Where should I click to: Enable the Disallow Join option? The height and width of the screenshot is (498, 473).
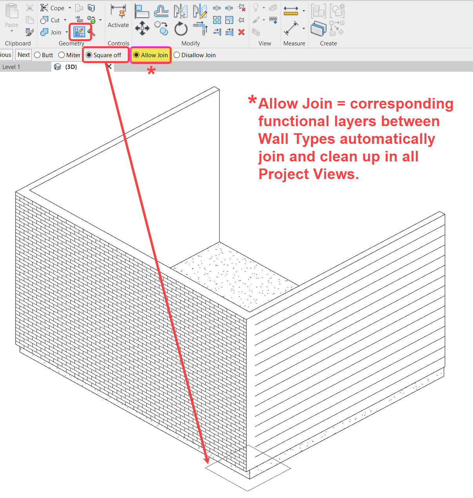click(x=177, y=55)
